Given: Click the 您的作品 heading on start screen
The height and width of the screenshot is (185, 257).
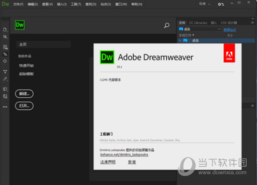Looking at the screenshot, I should click(x=25, y=56).
